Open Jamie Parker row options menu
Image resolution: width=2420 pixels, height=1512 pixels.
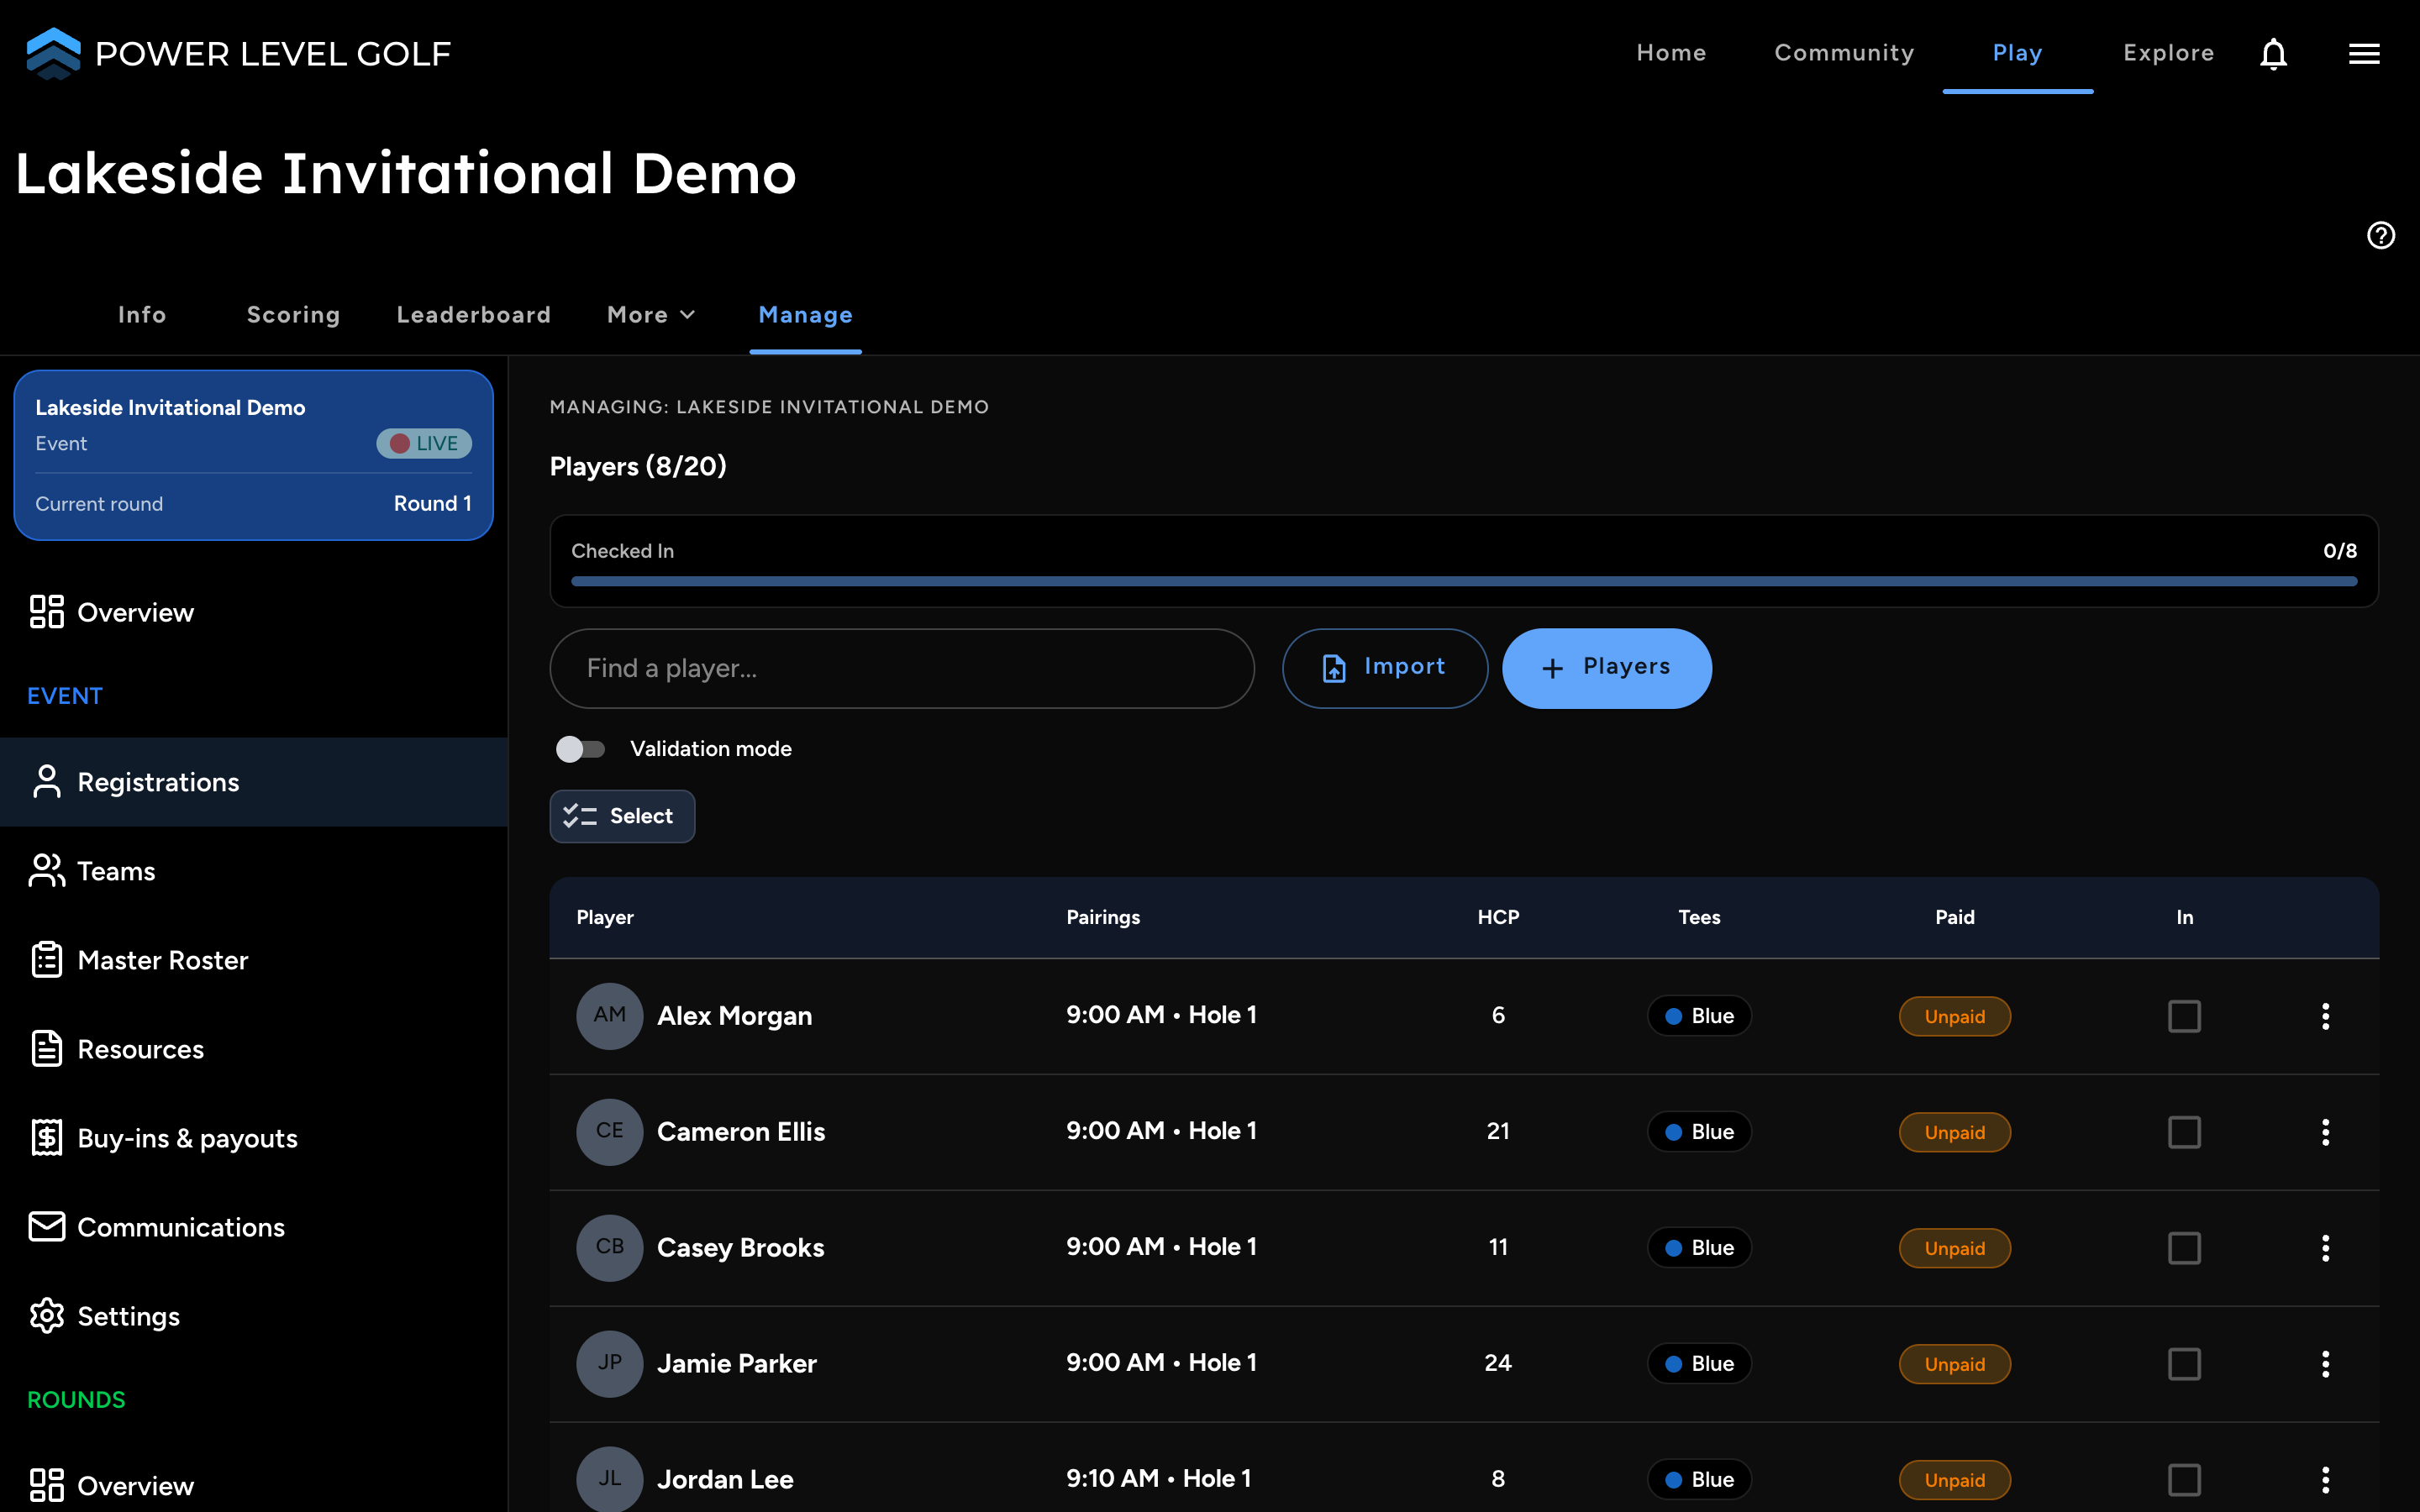2325,1364
